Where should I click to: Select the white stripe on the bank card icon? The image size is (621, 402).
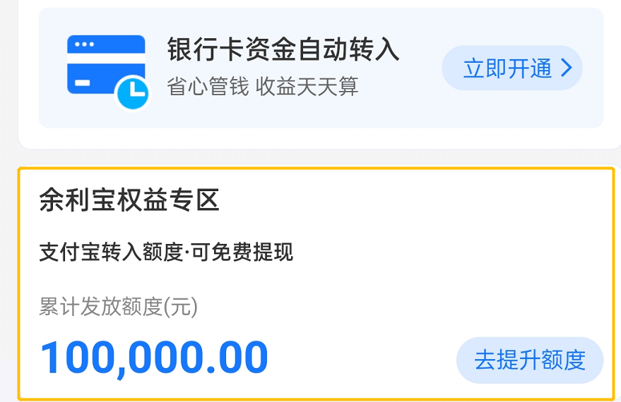(x=106, y=59)
